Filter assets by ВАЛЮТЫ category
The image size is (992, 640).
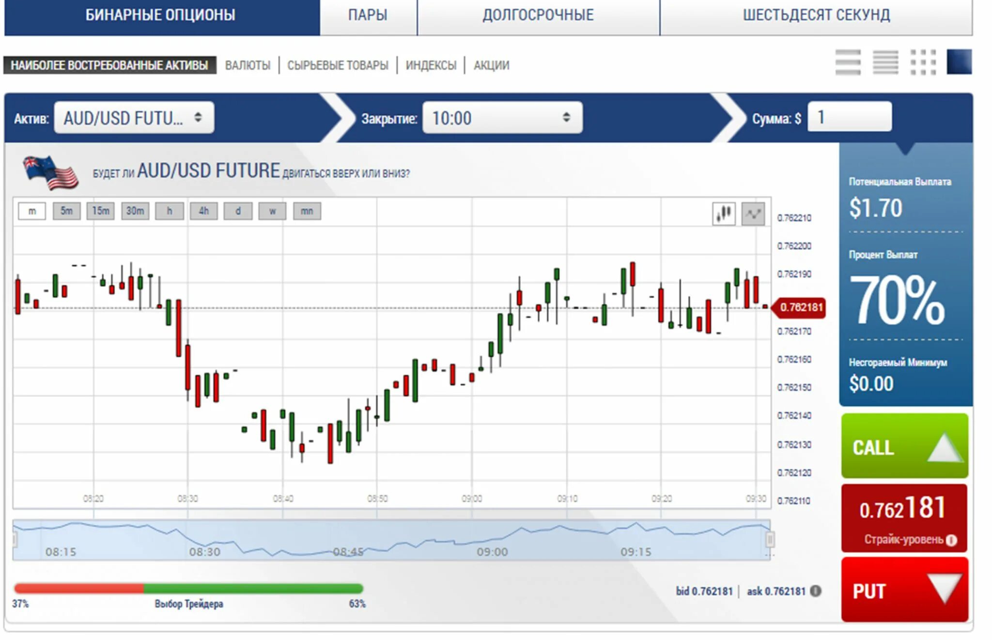pyautogui.click(x=248, y=65)
